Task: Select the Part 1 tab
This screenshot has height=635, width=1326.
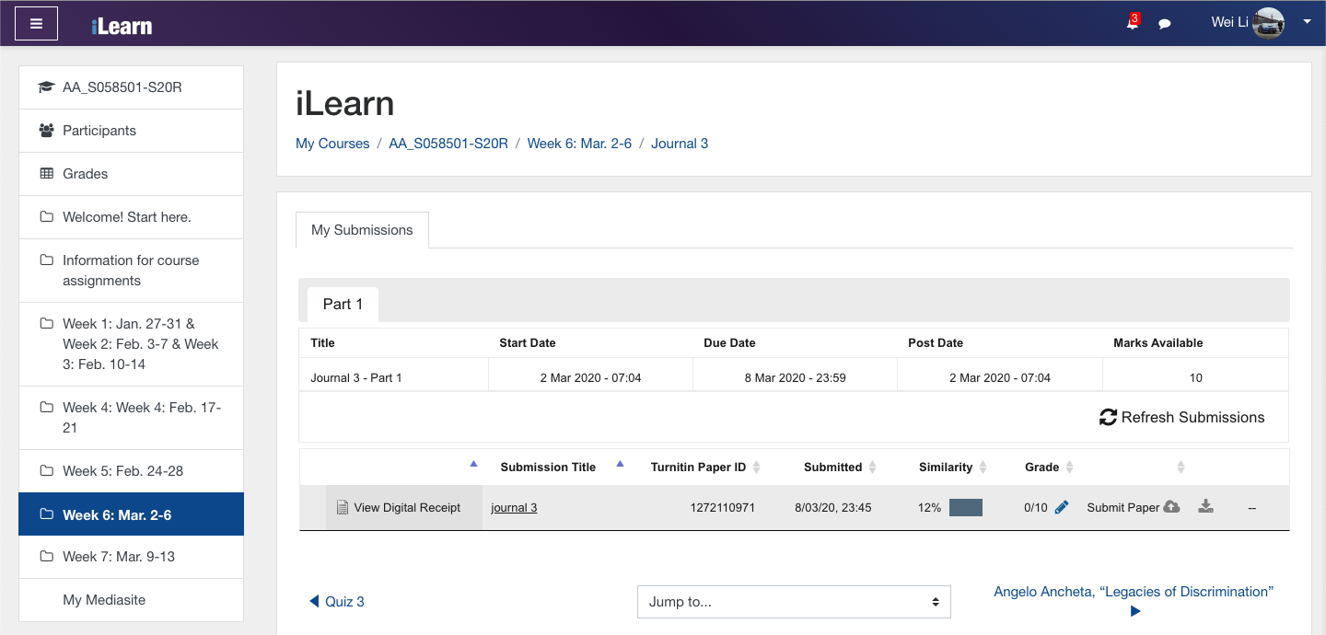Action: pos(343,304)
